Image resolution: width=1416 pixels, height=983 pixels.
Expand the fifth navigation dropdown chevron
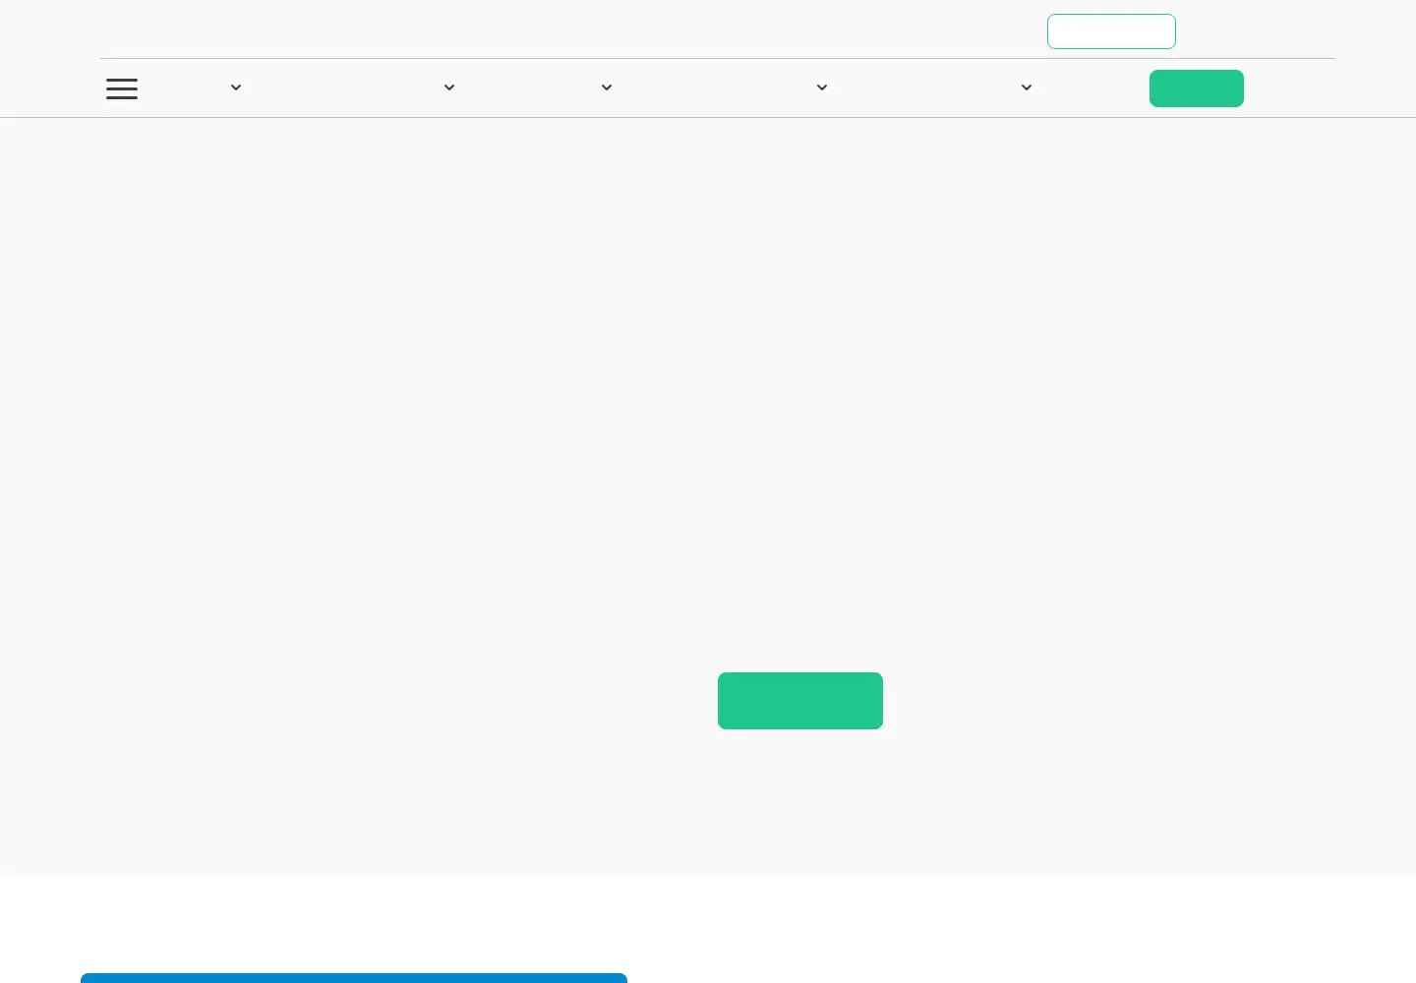[1027, 87]
